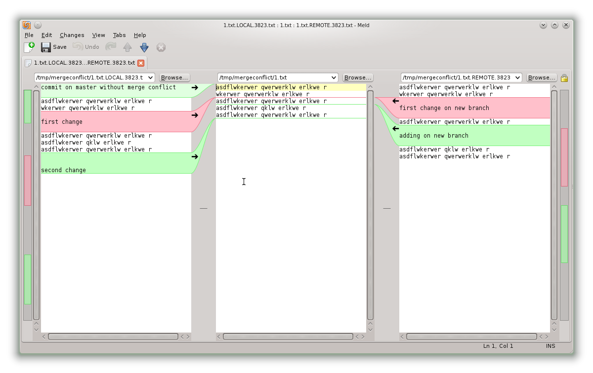Click red block in right overview bar
Screen dimensions: 593x373
(x=564, y=157)
